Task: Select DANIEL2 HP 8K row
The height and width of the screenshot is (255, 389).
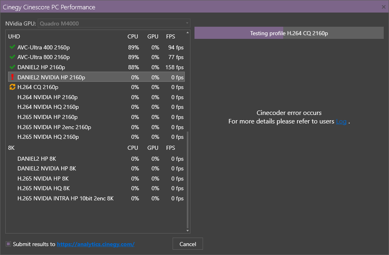Action: (96, 159)
